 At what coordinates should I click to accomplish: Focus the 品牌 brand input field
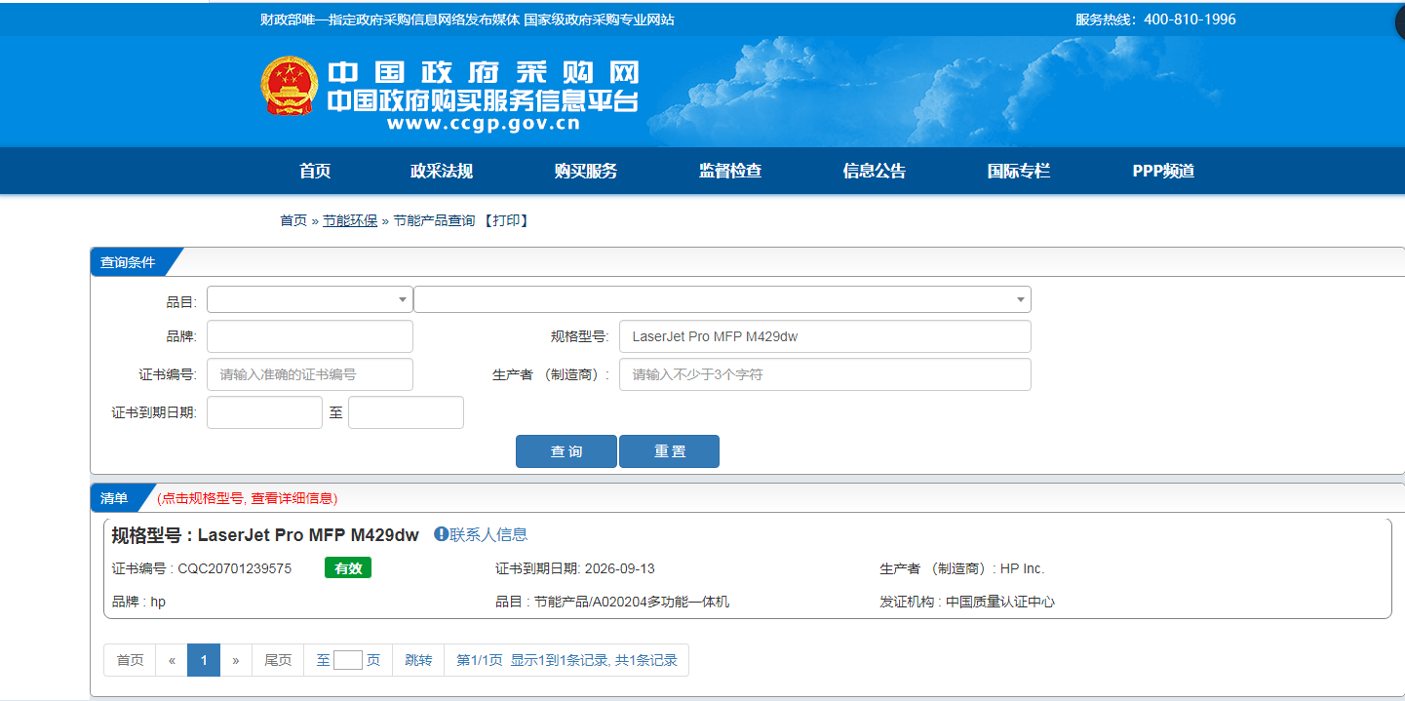[x=309, y=336]
